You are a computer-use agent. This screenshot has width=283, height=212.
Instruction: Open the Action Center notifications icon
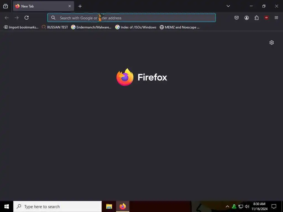coord(274,206)
